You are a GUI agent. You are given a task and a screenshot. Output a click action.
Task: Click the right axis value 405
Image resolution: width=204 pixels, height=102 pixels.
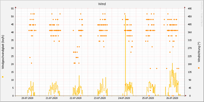click(190, 24)
